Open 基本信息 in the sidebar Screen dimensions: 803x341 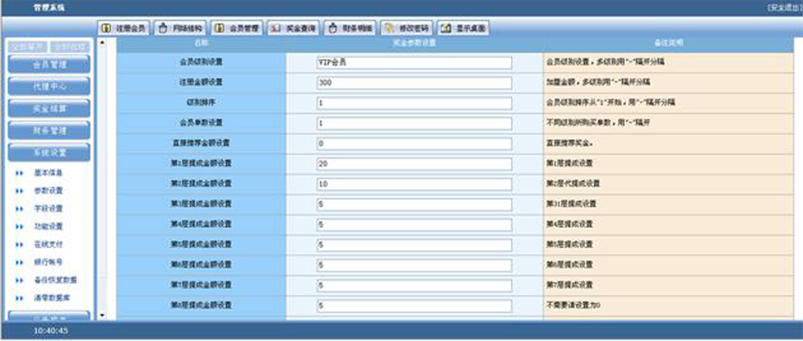[x=48, y=173]
